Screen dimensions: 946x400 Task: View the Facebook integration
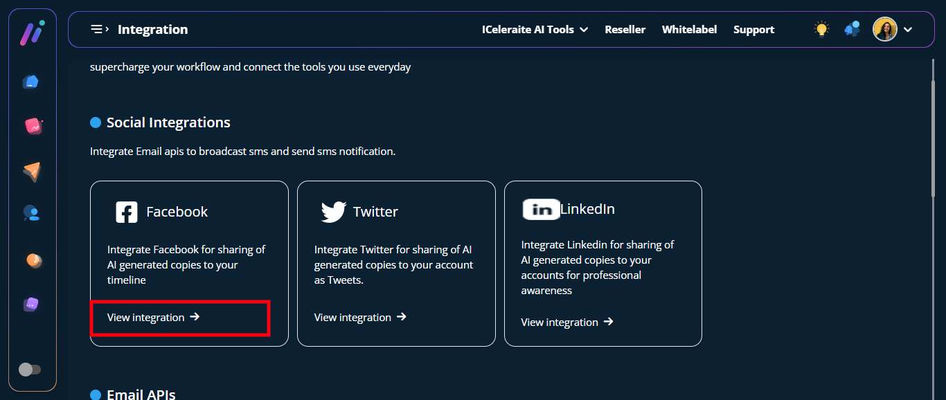[154, 318]
